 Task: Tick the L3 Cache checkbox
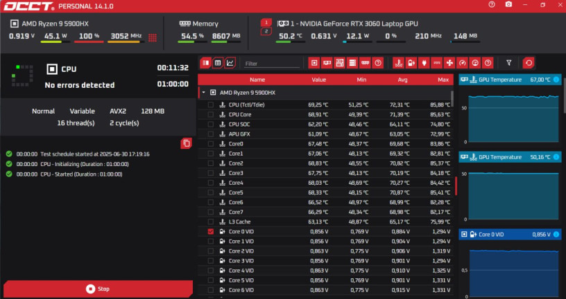pyautogui.click(x=210, y=221)
